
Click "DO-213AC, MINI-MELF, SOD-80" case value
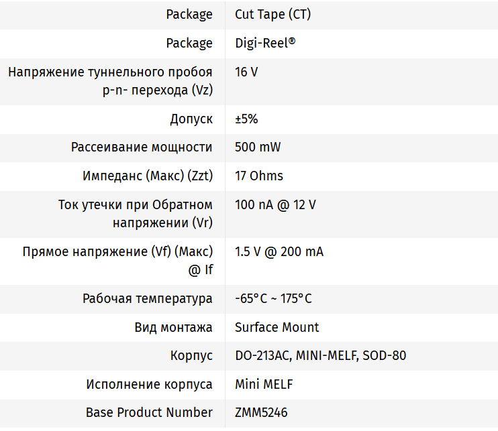pos(320,356)
